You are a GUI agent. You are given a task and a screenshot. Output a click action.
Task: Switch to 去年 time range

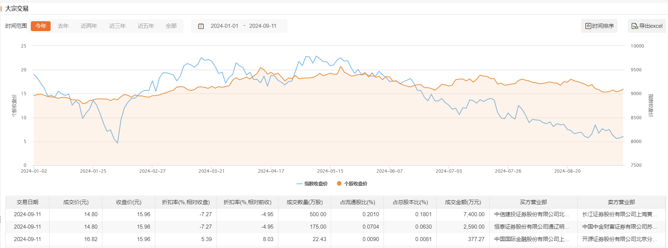pyautogui.click(x=63, y=26)
